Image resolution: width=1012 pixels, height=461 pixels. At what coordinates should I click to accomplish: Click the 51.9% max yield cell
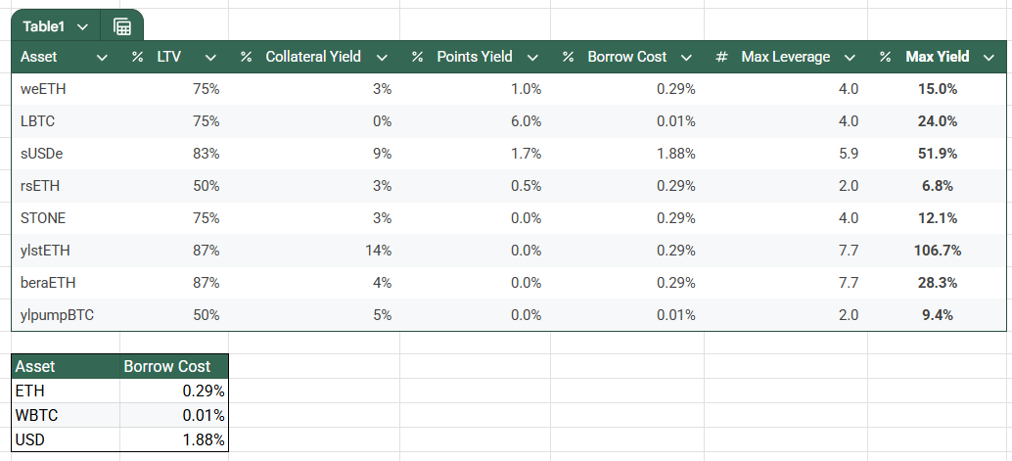coord(938,154)
